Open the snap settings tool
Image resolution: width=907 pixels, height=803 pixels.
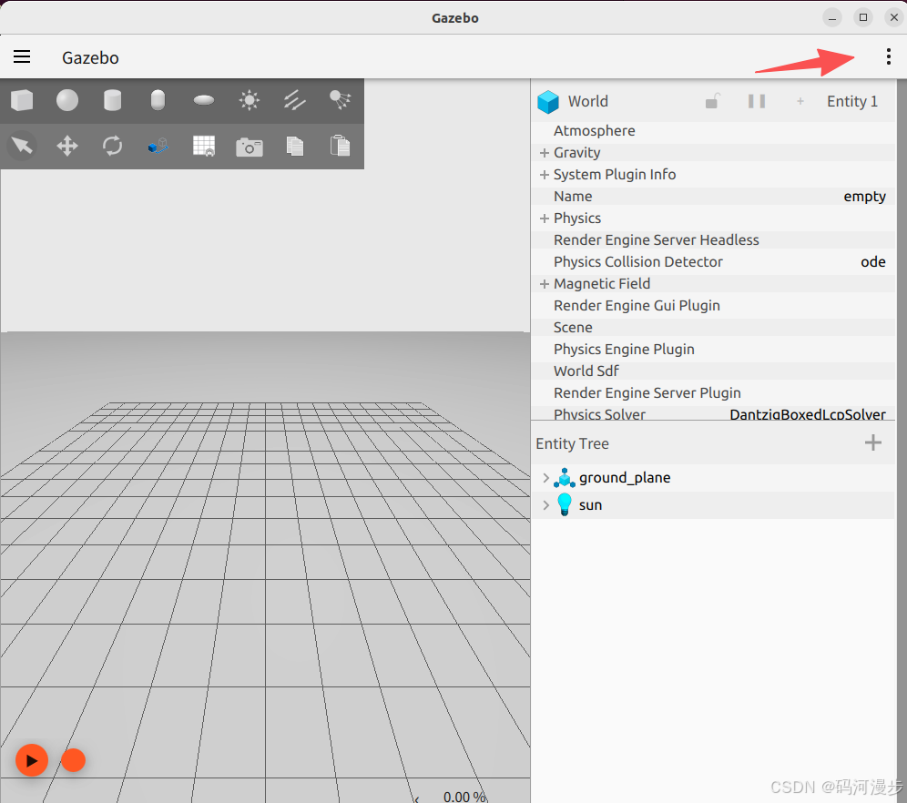click(158, 146)
